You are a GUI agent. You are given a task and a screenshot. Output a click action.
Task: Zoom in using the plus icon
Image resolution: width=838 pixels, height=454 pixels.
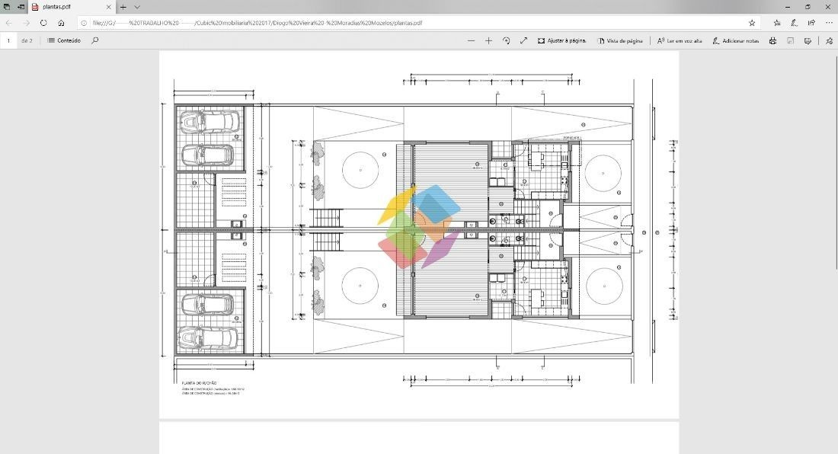[x=488, y=40]
